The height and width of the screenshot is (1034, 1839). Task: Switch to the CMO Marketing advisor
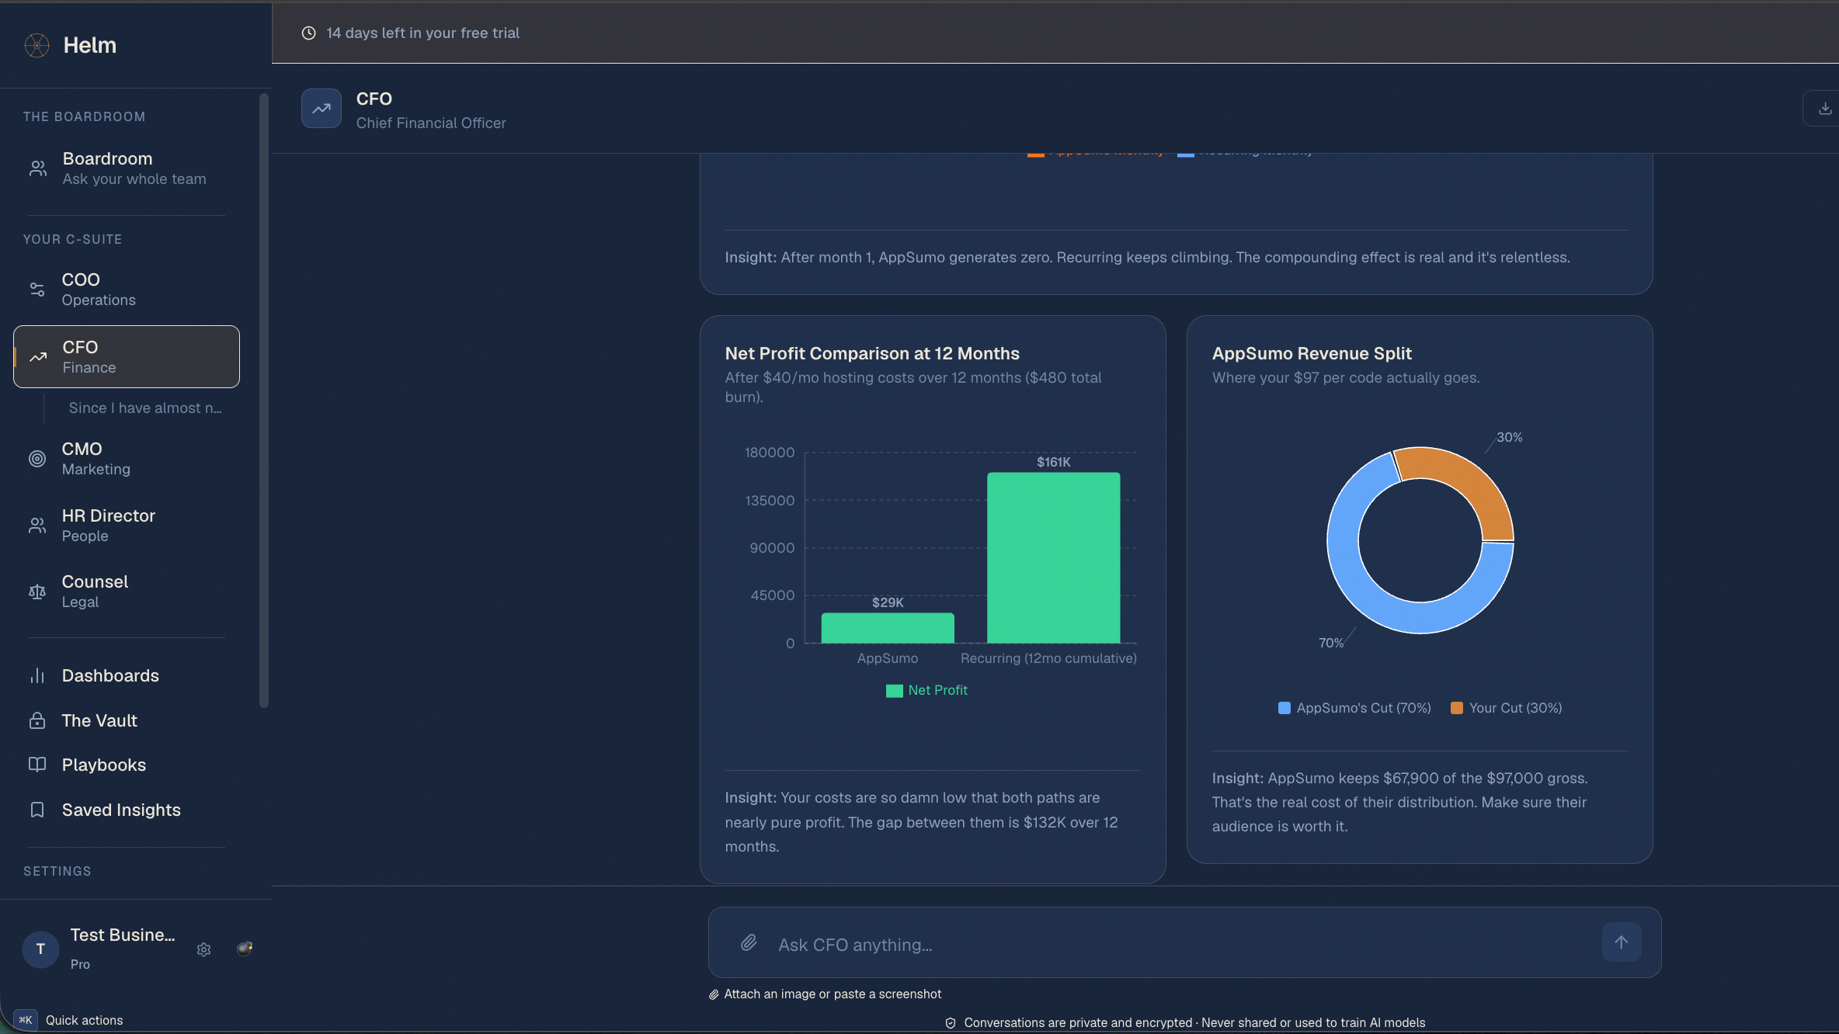coord(127,459)
